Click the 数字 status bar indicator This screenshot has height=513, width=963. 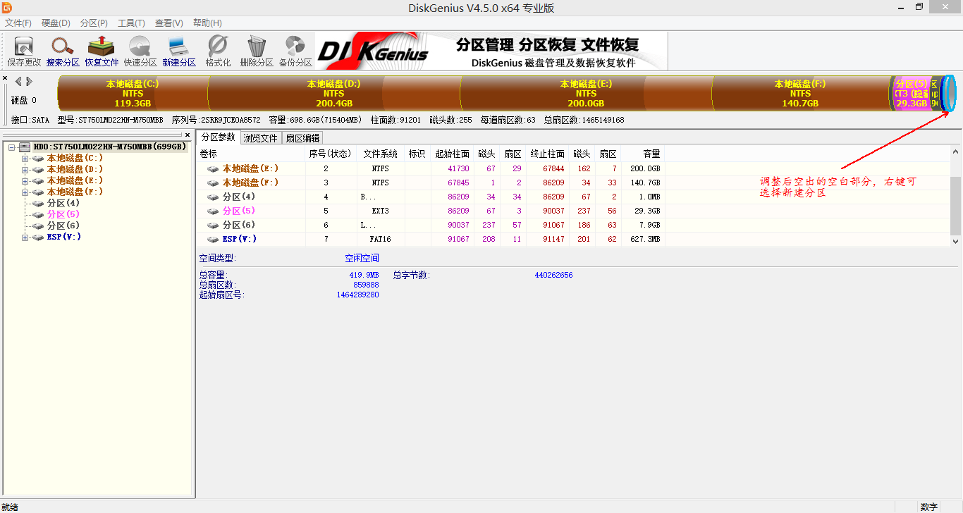point(929,507)
